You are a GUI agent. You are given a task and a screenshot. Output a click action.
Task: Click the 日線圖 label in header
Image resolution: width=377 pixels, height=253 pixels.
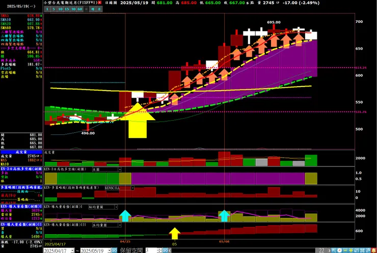(111, 3)
